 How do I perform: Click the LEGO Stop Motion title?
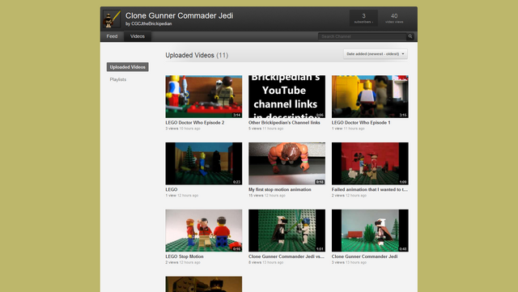(185, 256)
